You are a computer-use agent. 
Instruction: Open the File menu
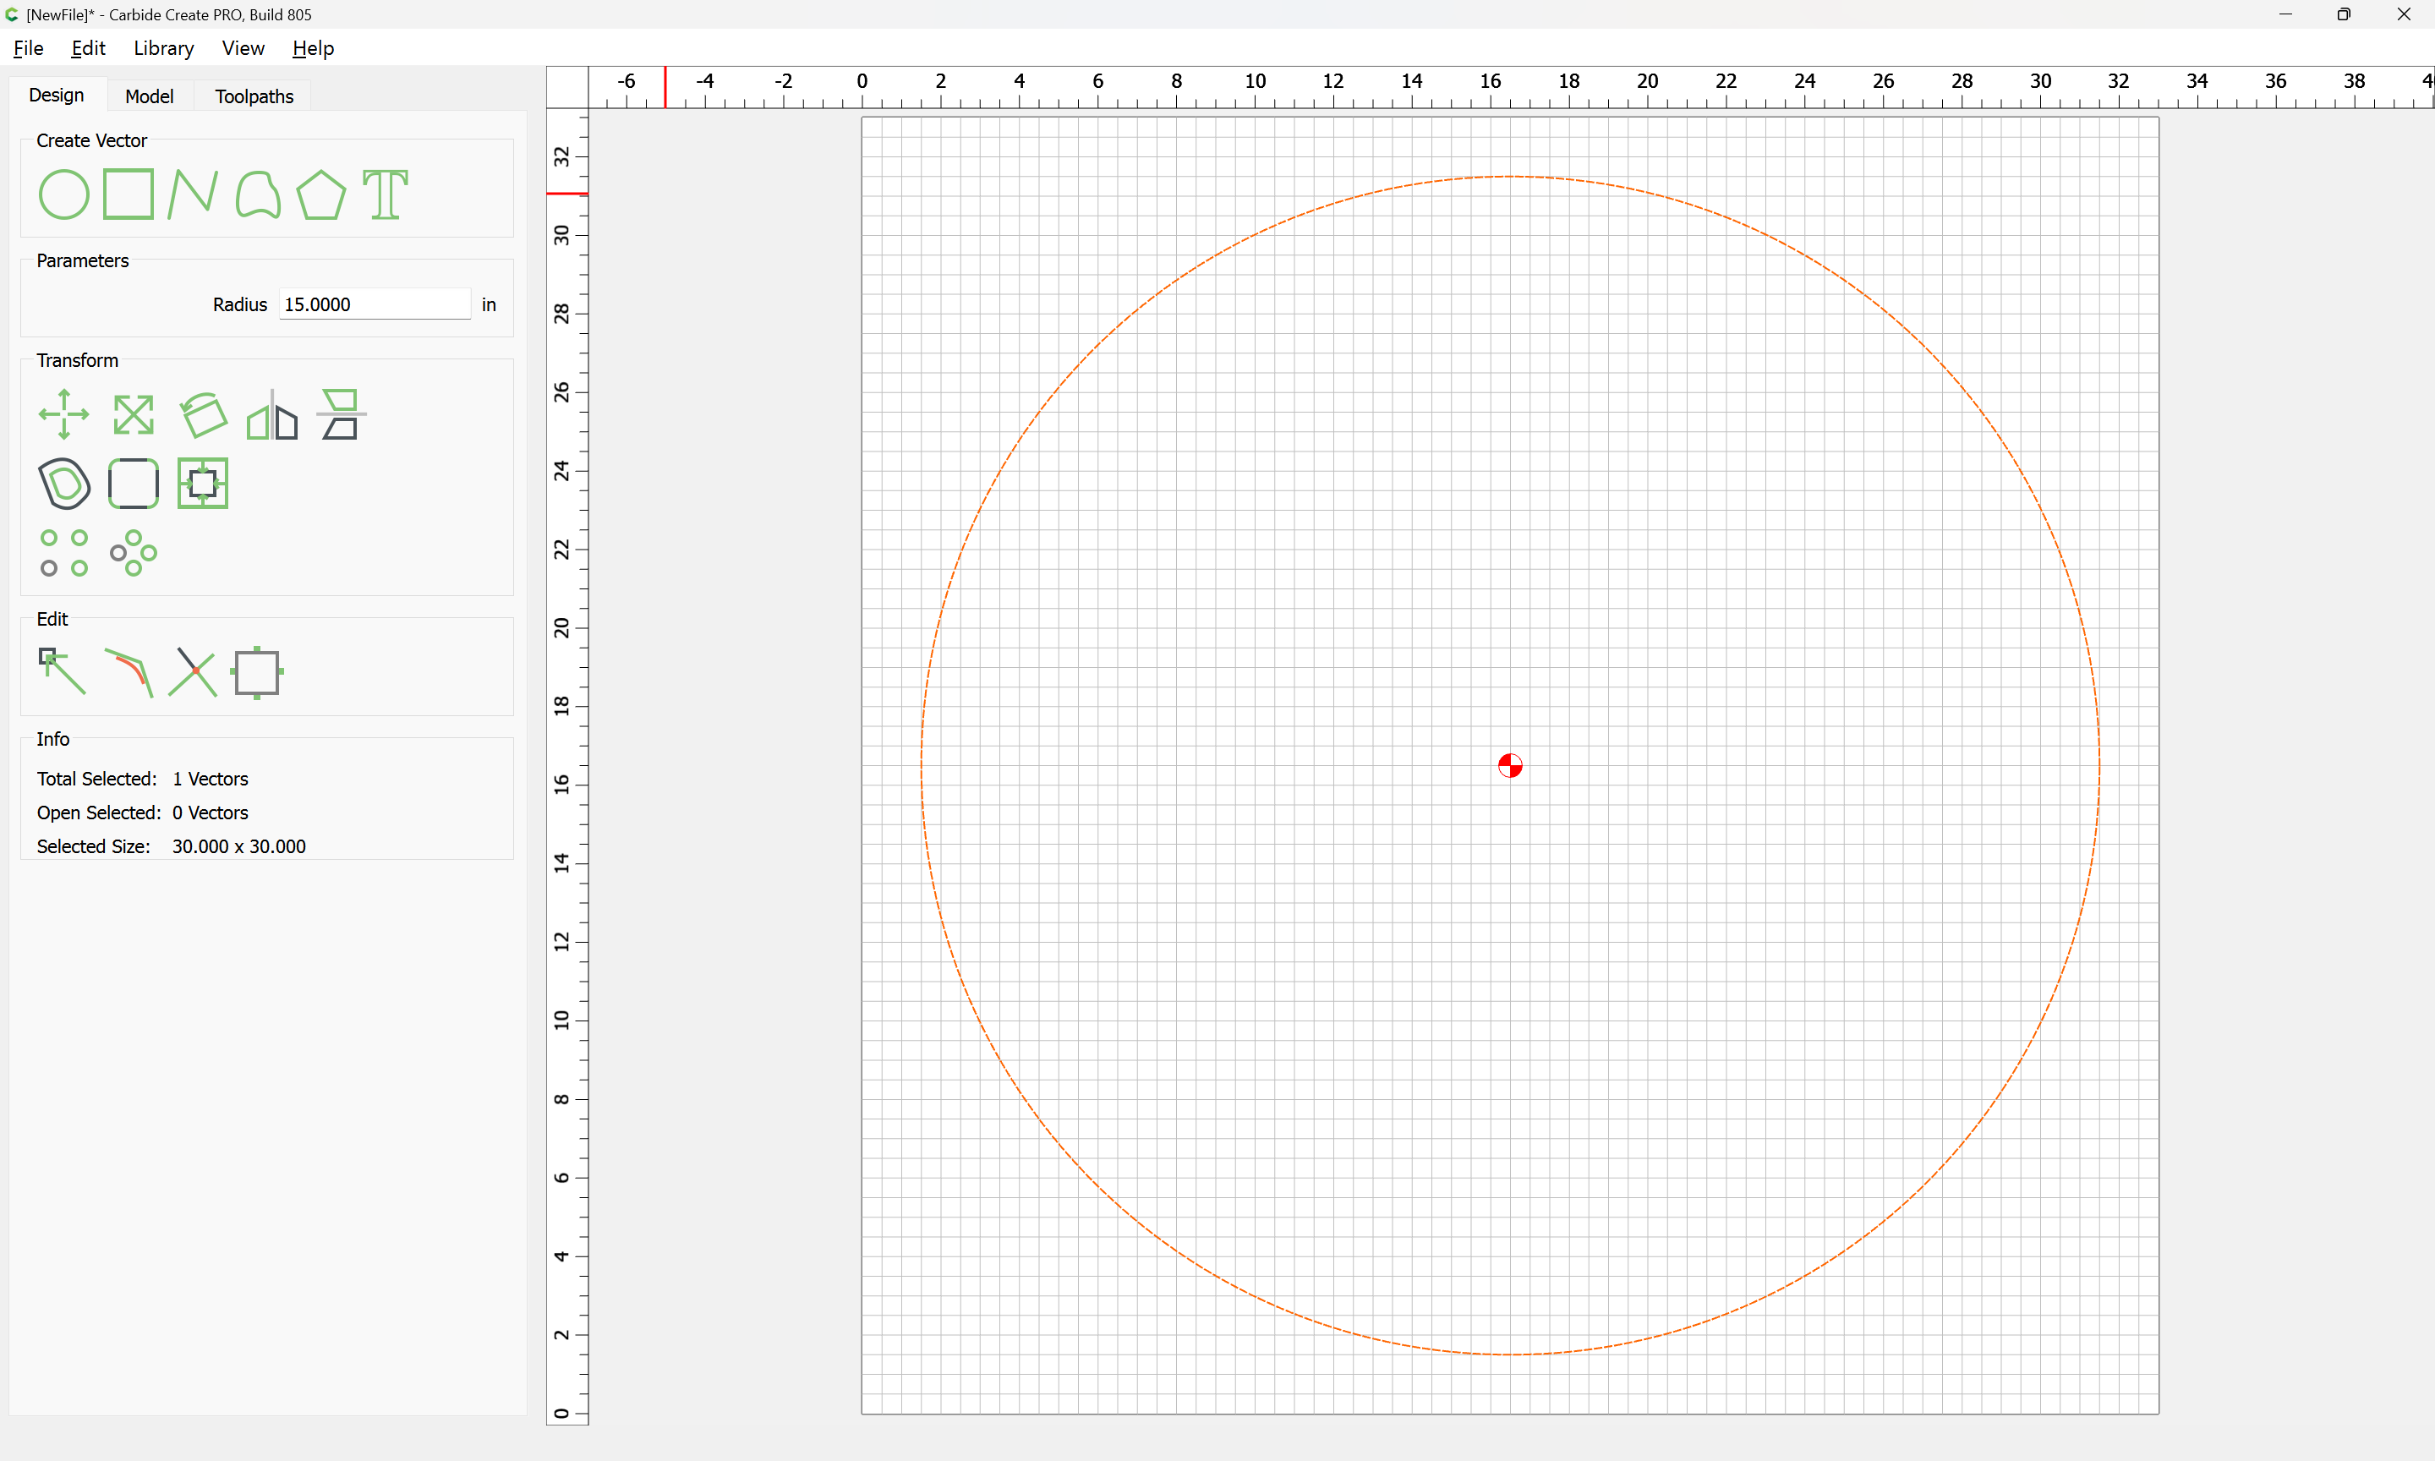click(29, 48)
